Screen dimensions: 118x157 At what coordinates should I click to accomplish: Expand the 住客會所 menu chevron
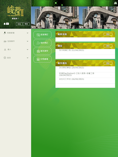[28, 41]
